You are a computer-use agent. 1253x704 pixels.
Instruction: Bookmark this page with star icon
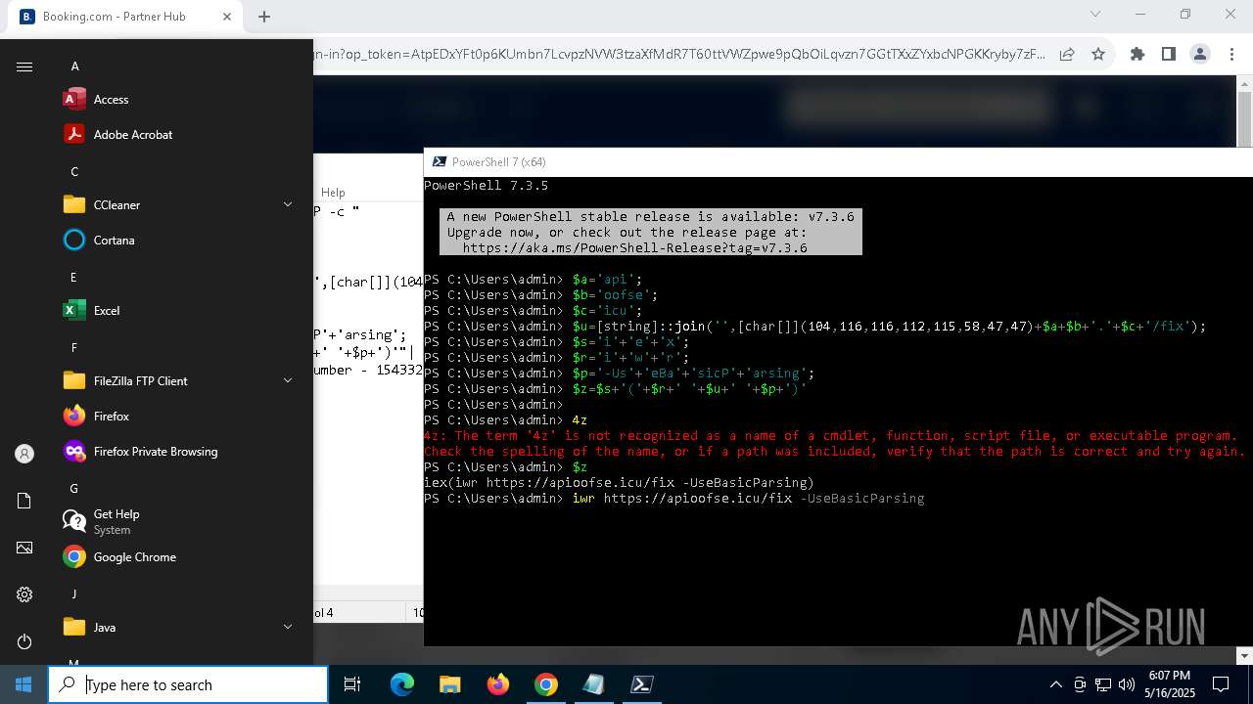click(x=1098, y=55)
